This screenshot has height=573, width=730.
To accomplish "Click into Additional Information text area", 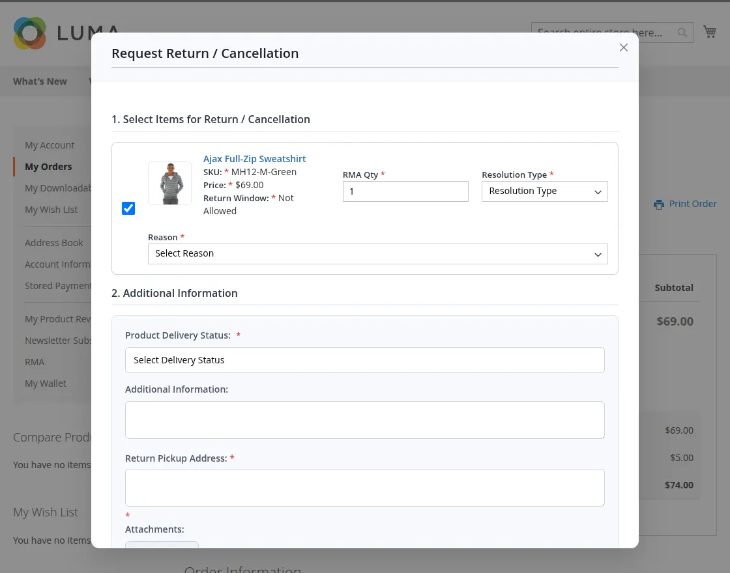I will click(x=364, y=420).
